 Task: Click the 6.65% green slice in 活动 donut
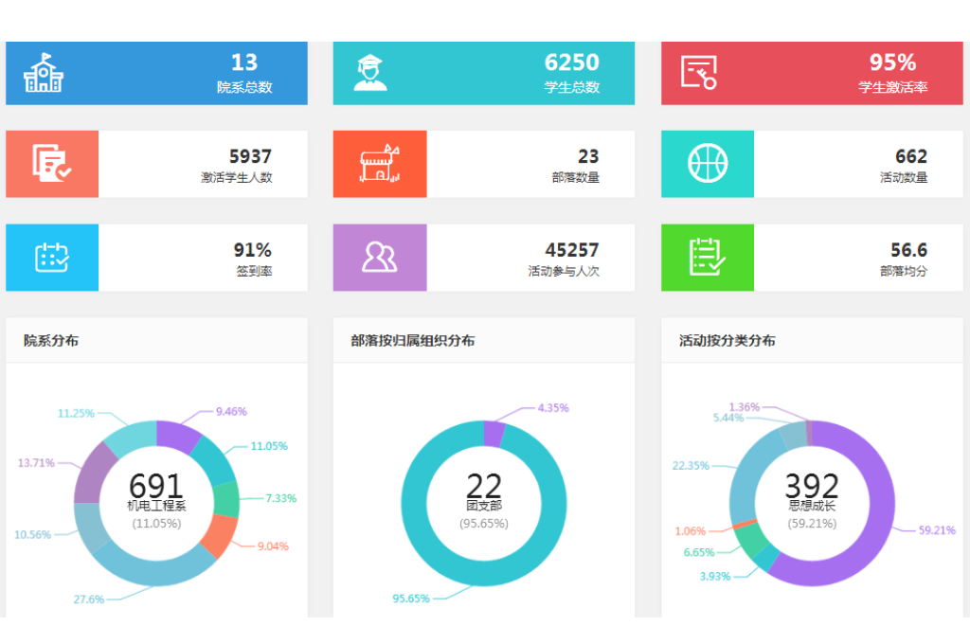(x=749, y=542)
